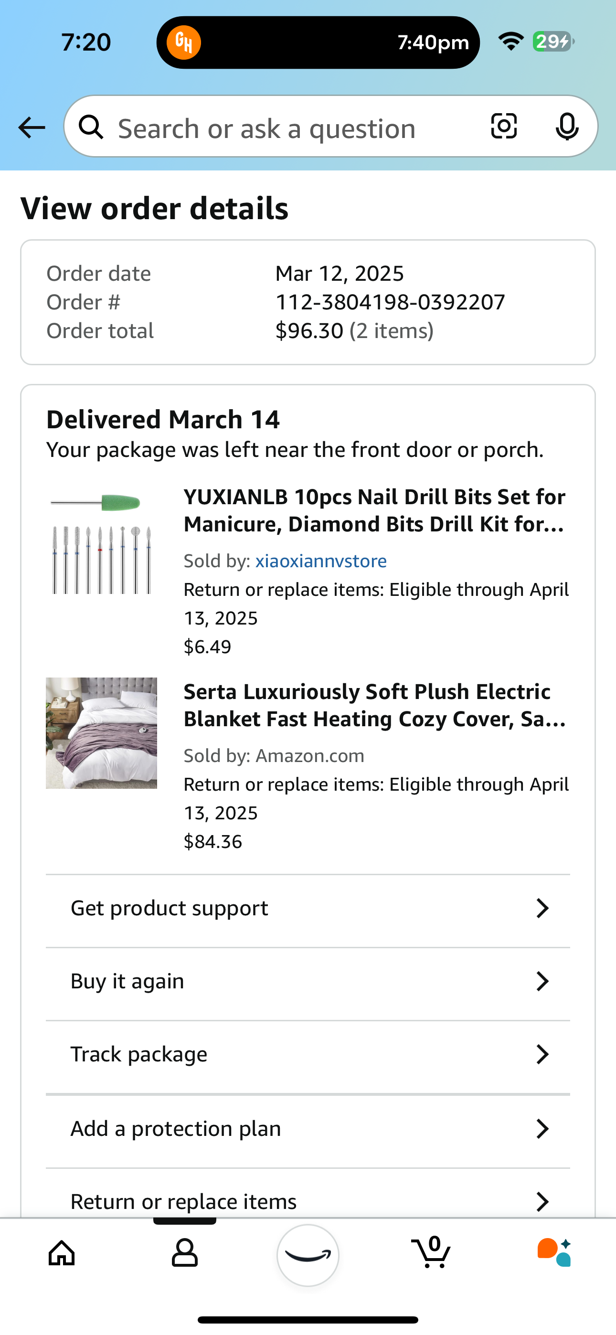Tap the microphone voice search icon
The width and height of the screenshot is (616, 1335).
tap(567, 127)
